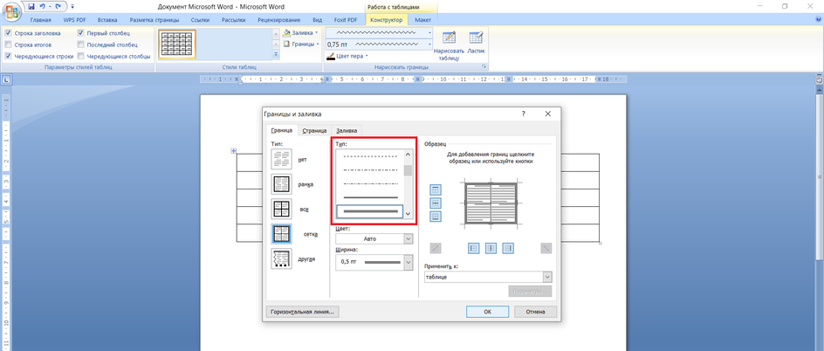Select the table grid style thumbnail
Screen dimensions: 824x351
[x=177, y=45]
